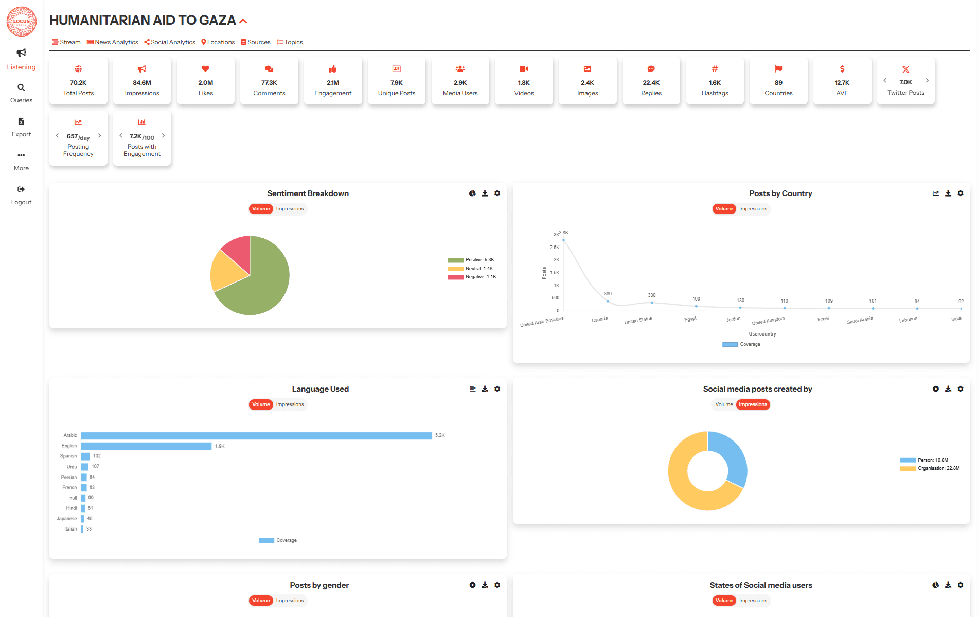Download the Sentiment Breakdown chart

[485, 193]
